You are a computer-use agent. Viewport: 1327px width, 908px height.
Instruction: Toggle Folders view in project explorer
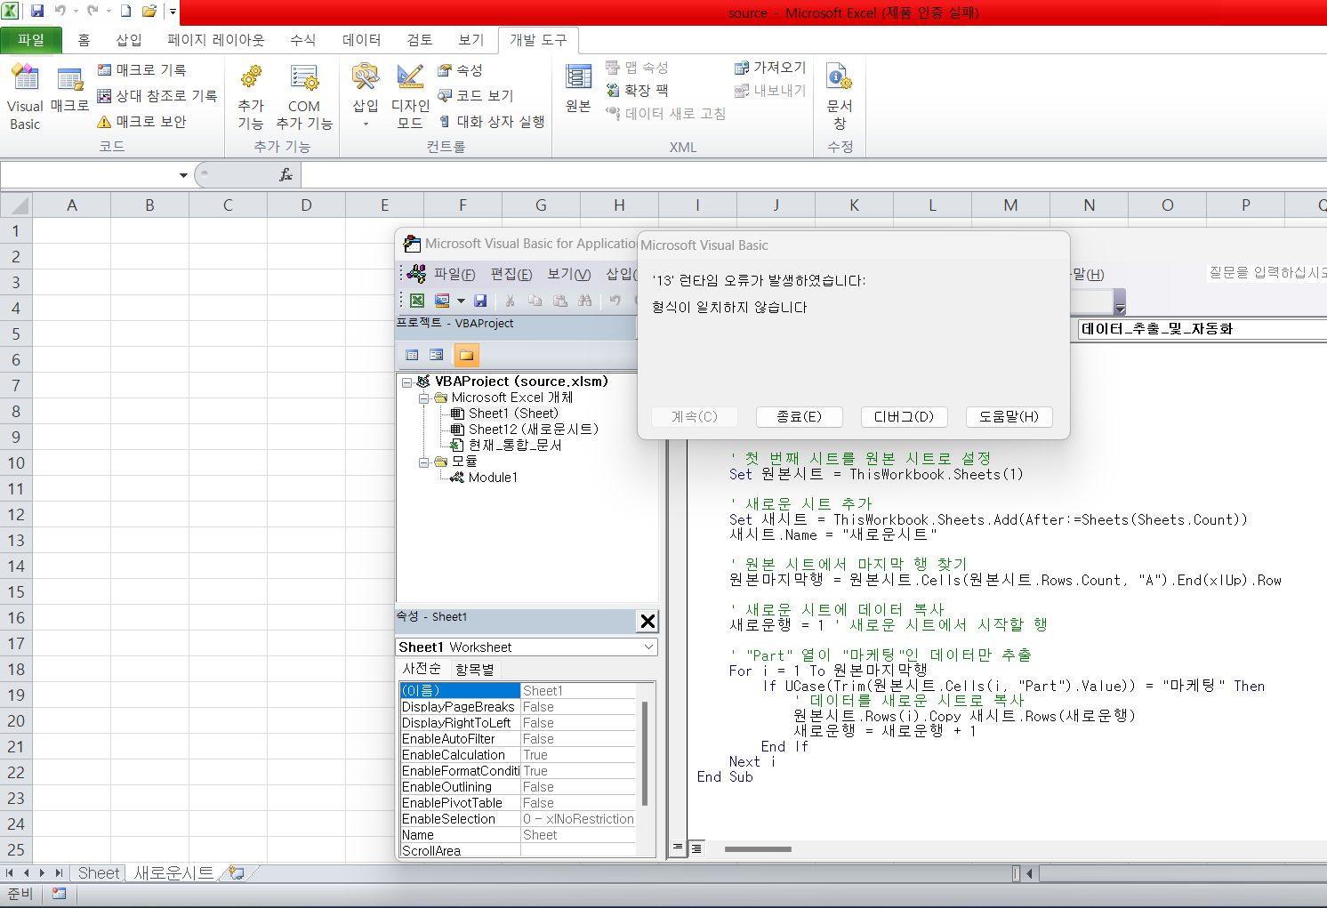tap(466, 355)
